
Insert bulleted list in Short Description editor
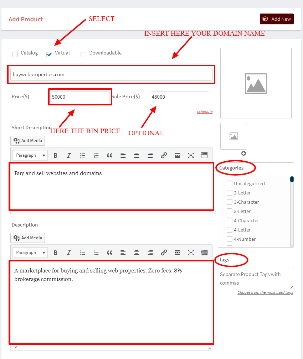coord(83,155)
